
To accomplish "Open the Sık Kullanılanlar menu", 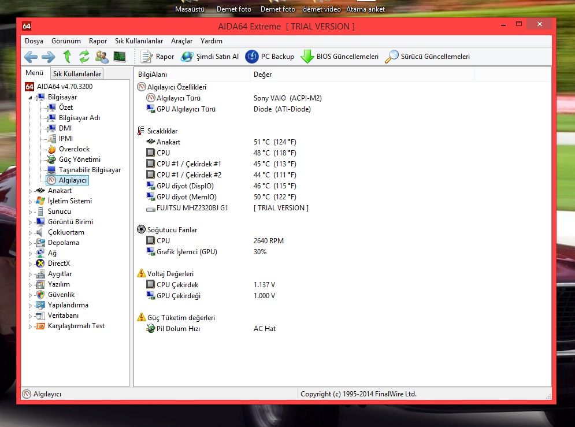I will 139,41.
